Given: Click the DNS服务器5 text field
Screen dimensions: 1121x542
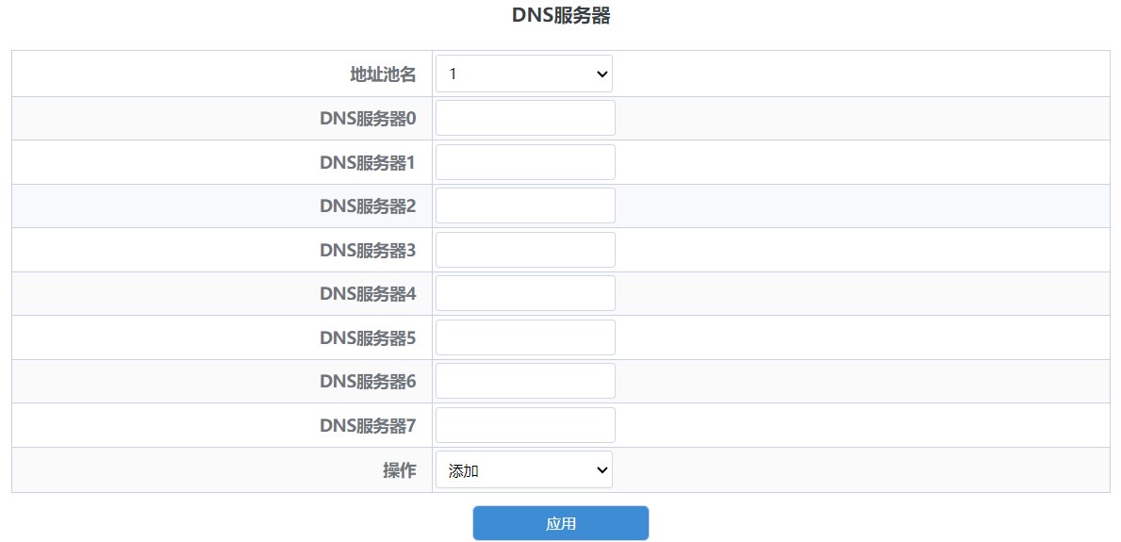Looking at the screenshot, I should click(525, 337).
